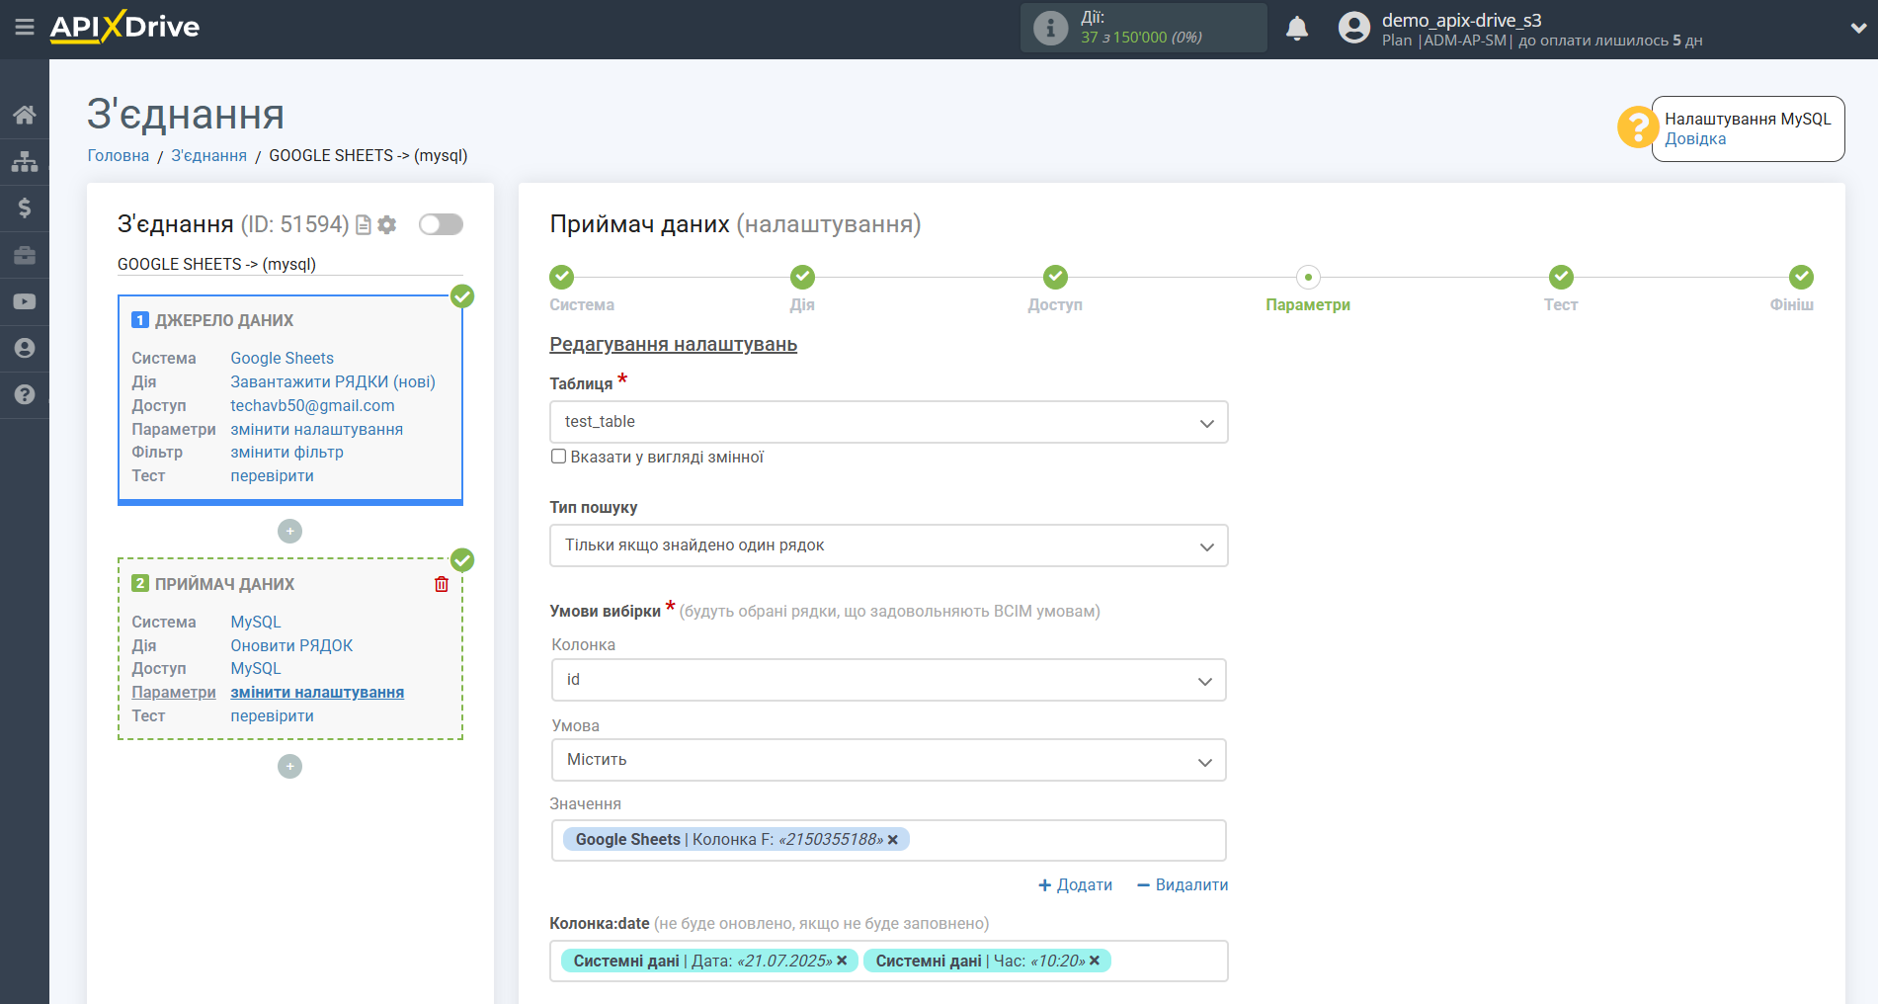Remove the Дата system data tag

coord(842,961)
